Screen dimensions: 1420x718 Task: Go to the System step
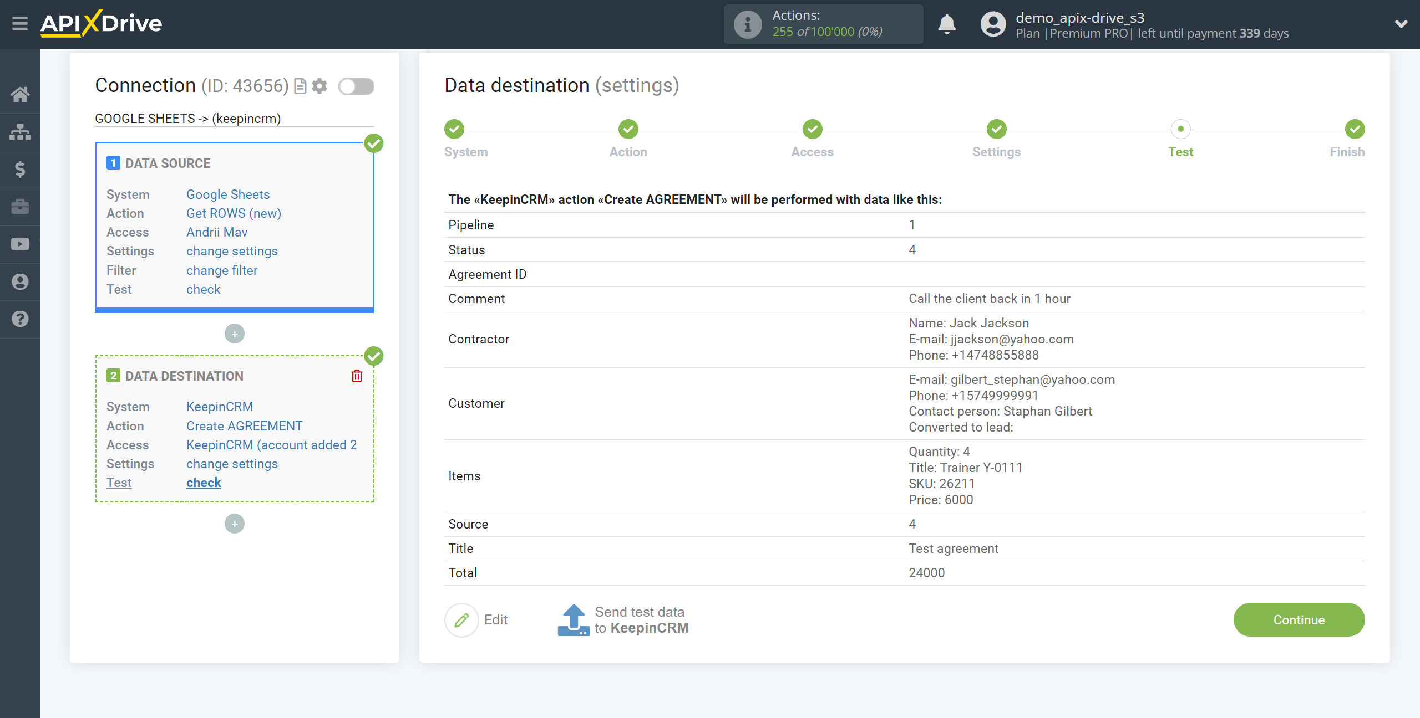tap(454, 129)
